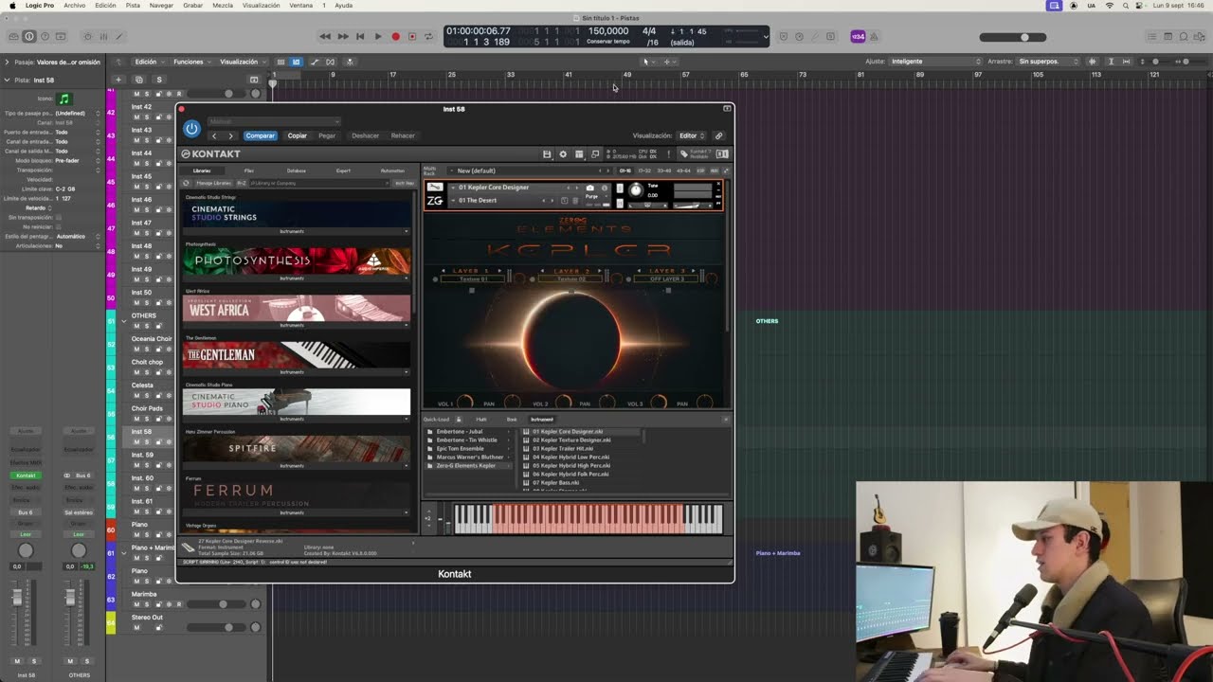
Task: Mute the Marimba track
Action: click(136, 603)
